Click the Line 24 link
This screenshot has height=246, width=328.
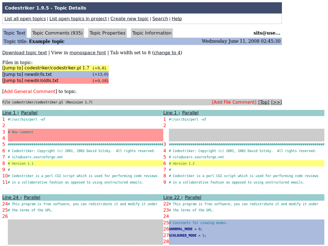coord(11,197)
